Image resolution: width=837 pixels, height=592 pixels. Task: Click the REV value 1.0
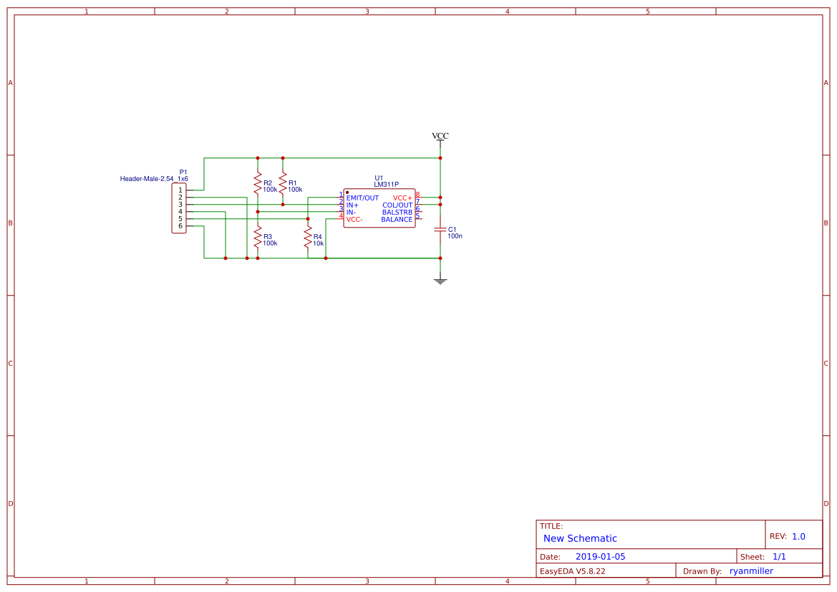click(798, 537)
